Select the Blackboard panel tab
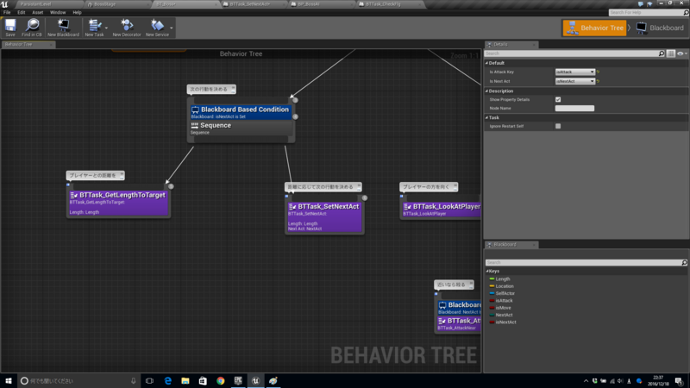The height and width of the screenshot is (388, 690). [x=511, y=245]
